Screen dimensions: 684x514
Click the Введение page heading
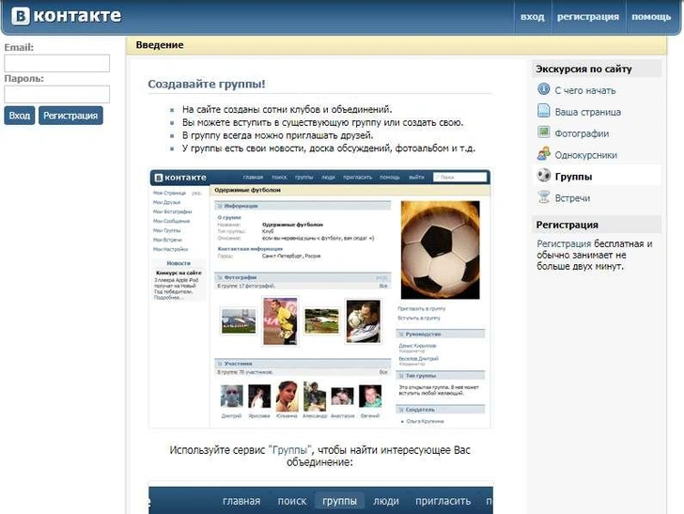160,45
